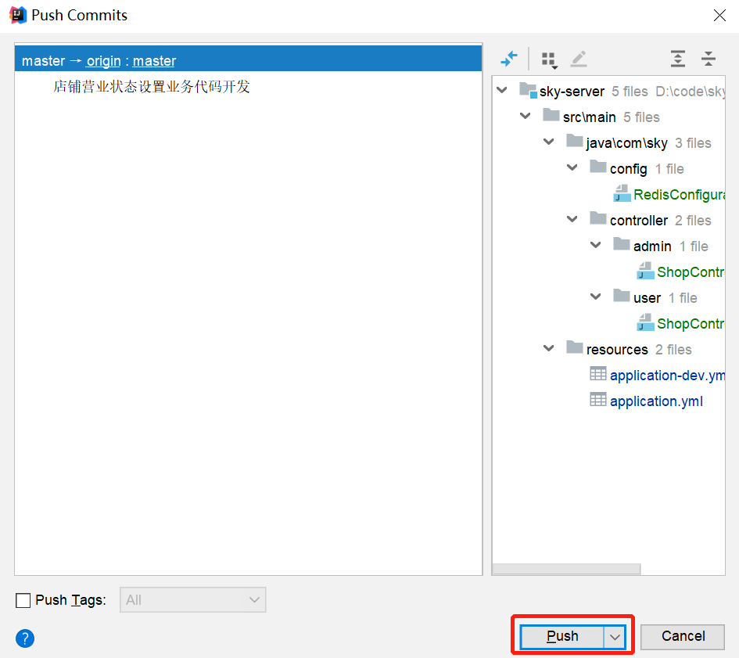The width and height of the screenshot is (739, 658).
Task: Select RedisConfiguration file in config folder
Action: pos(677,195)
